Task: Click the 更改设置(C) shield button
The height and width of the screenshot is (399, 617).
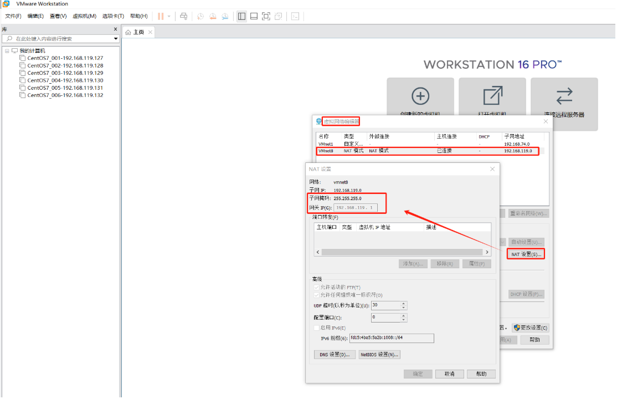Action: (531, 328)
